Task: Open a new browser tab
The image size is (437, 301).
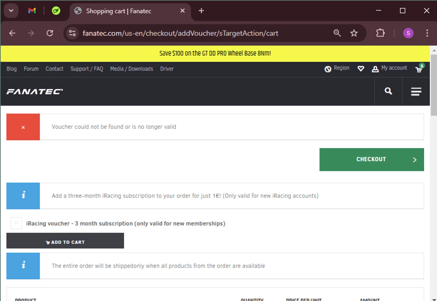Action: click(x=201, y=11)
